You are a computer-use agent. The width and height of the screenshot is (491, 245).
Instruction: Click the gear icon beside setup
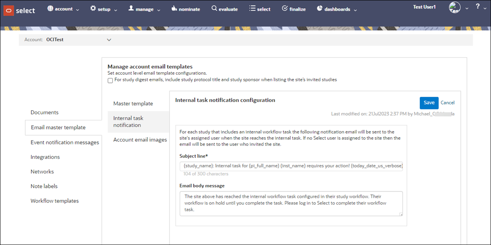click(x=93, y=8)
